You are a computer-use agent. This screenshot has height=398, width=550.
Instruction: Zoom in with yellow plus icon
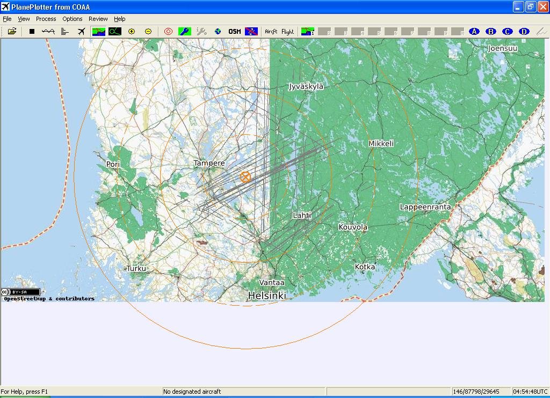[x=132, y=32]
